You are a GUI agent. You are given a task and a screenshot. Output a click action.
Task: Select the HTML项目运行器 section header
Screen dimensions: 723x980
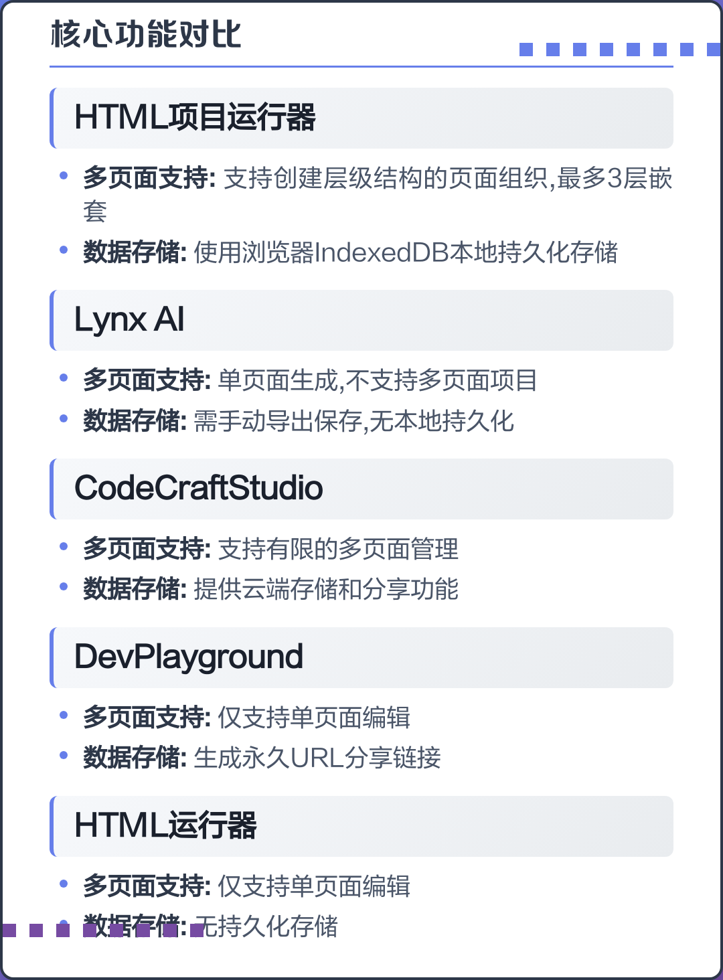[361, 118]
